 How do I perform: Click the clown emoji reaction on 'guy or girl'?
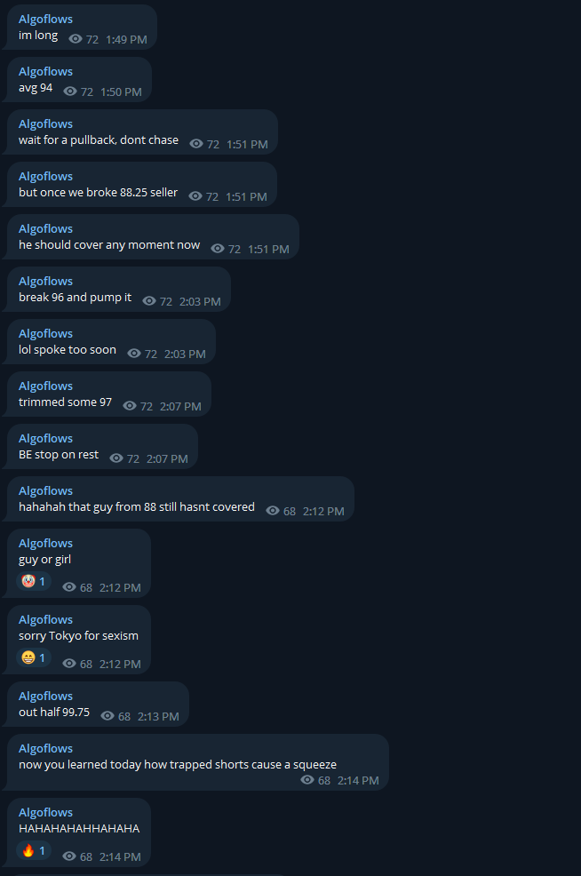(34, 581)
